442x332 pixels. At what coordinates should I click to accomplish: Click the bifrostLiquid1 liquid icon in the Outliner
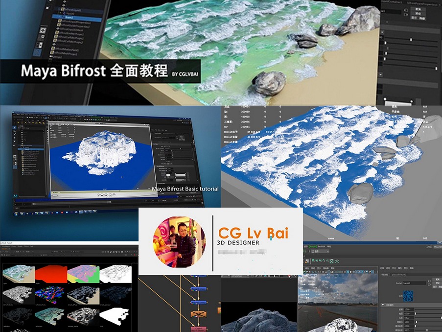click(x=62, y=10)
